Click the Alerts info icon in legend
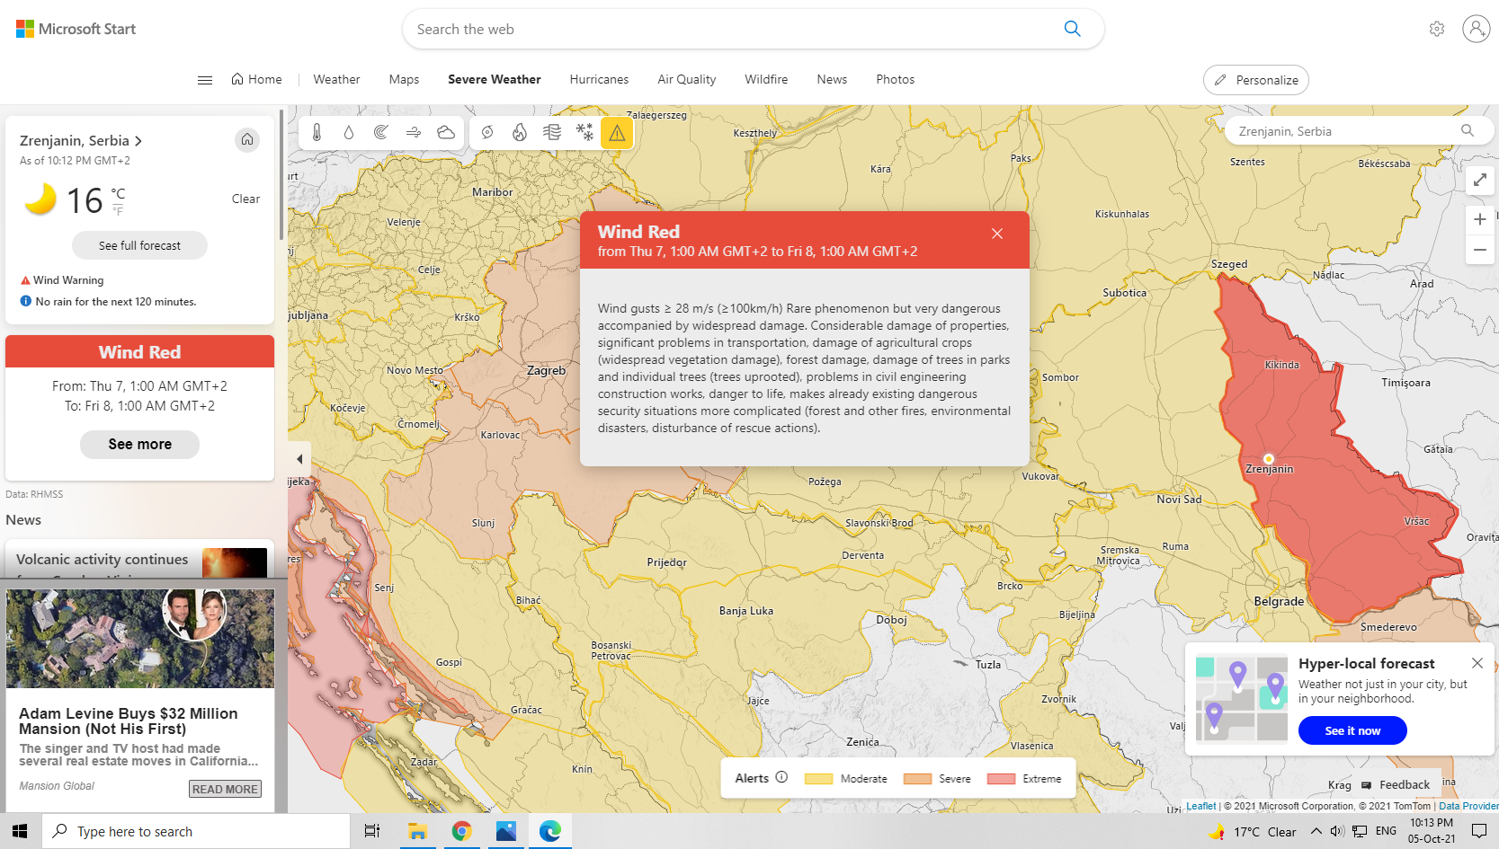 pos(781,778)
